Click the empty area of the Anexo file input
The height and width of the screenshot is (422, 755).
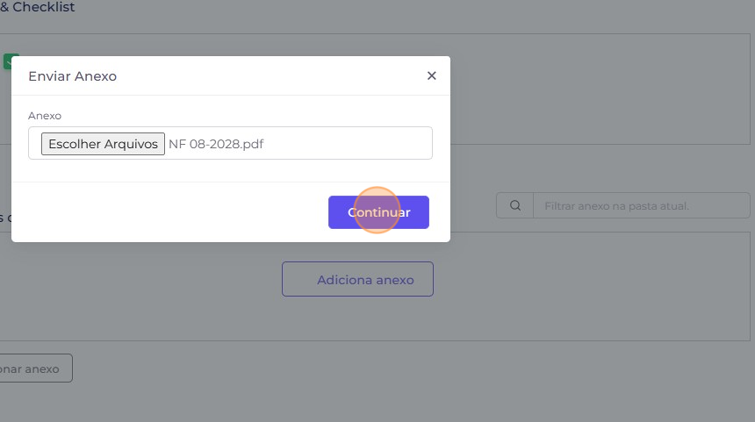tap(347, 143)
